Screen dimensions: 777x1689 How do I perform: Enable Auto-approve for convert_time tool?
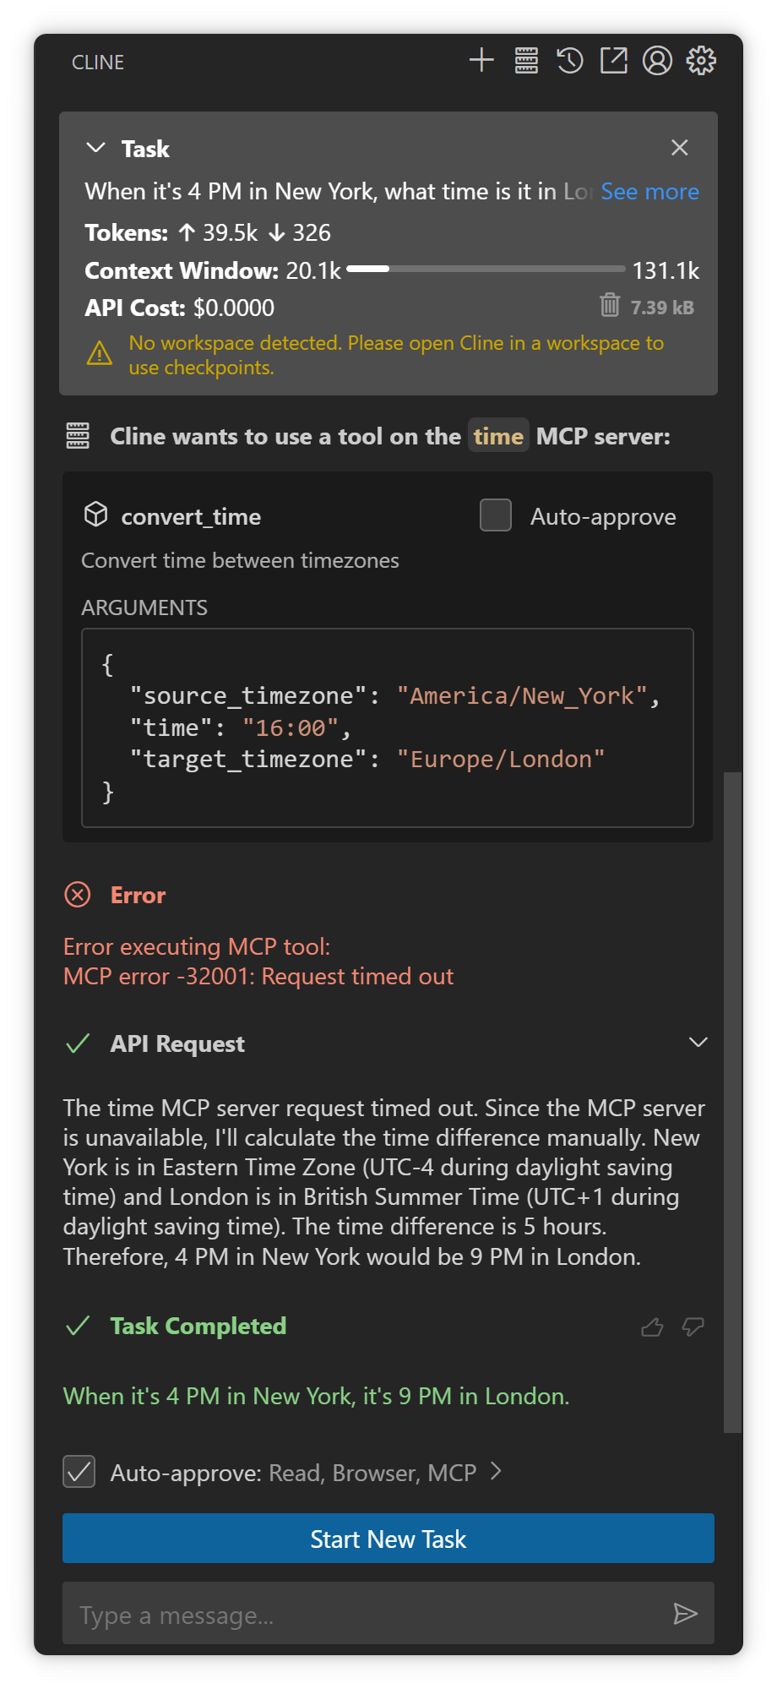click(x=496, y=515)
